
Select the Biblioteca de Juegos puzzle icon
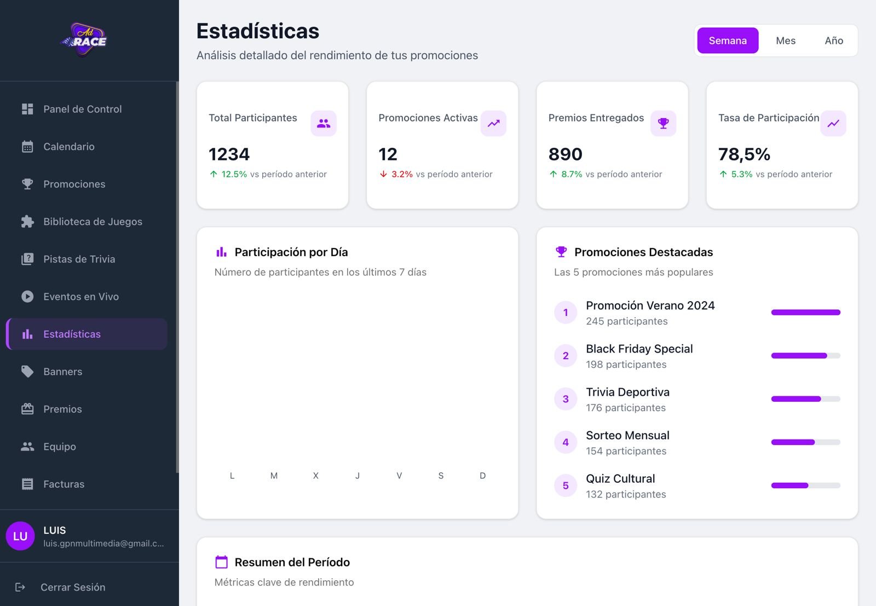coord(27,222)
